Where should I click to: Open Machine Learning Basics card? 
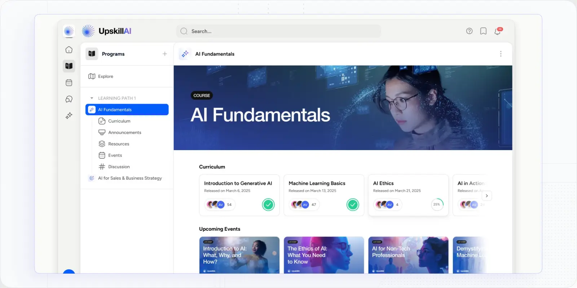pos(324,195)
